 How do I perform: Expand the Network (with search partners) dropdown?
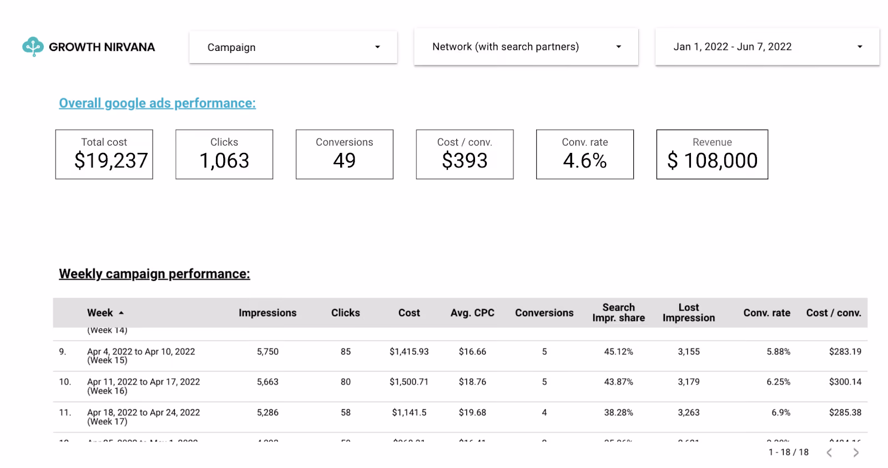526,47
